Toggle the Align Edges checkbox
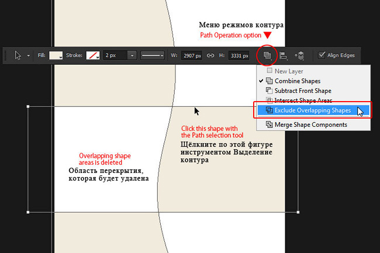 (x=322, y=55)
